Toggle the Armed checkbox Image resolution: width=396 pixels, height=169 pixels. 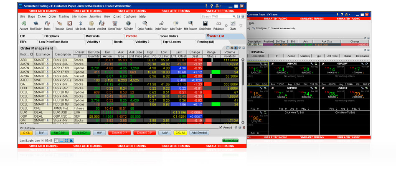(221, 128)
